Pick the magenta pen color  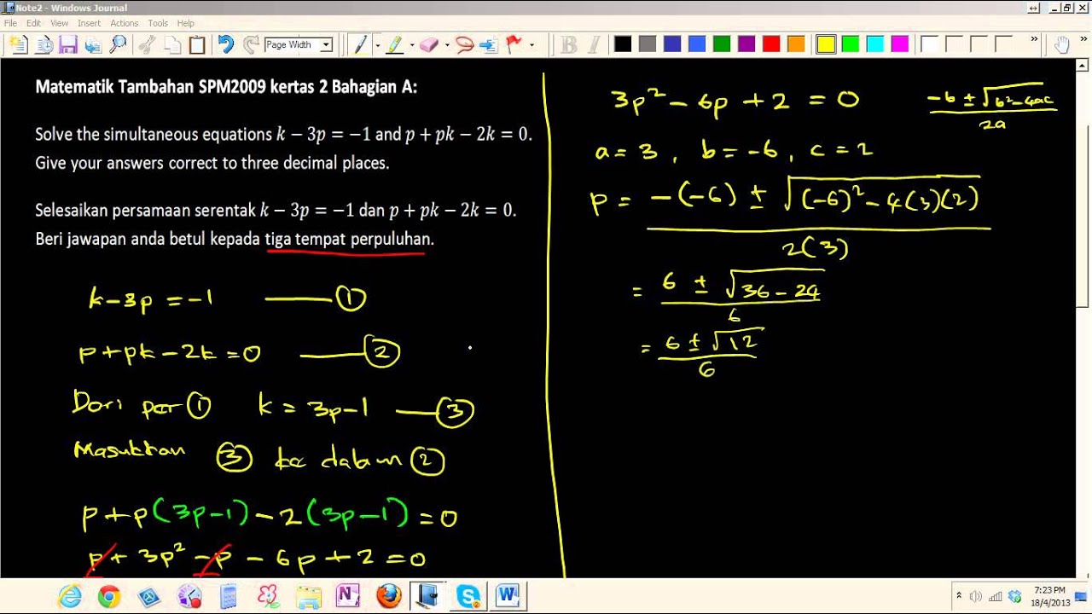(x=900, y=44)
